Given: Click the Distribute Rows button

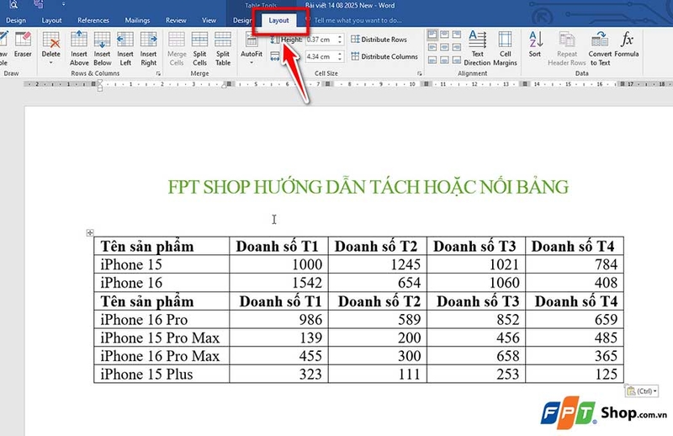Looking at the screenshot, I should click(x=379, y=39).
